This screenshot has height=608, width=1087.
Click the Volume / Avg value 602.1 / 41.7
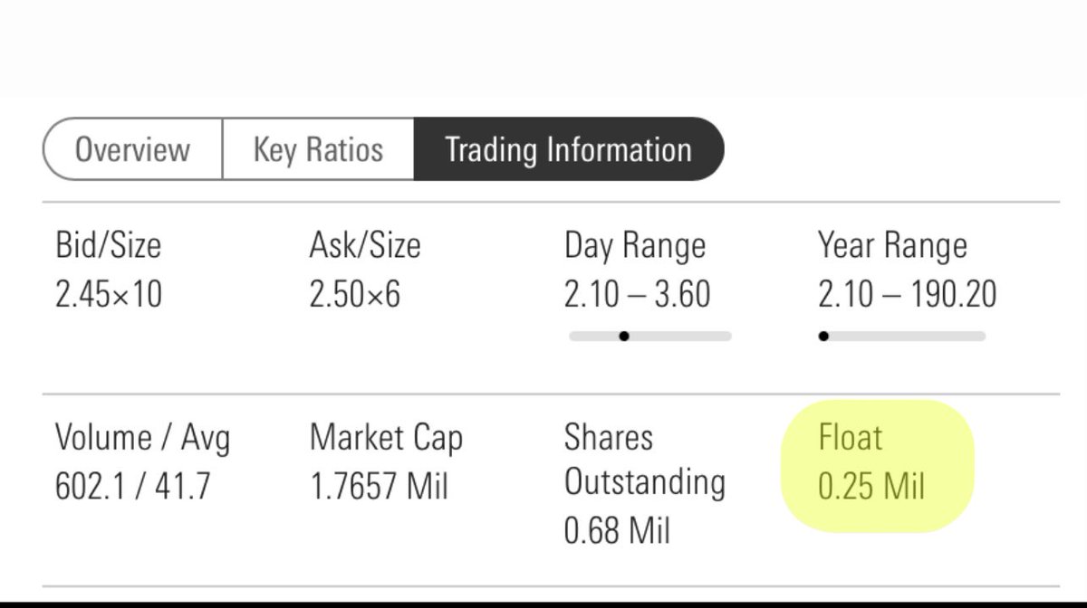(x=132, y=487)
